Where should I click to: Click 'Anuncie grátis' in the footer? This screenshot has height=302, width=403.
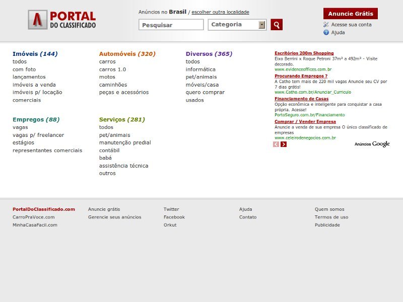click(104, 209)
